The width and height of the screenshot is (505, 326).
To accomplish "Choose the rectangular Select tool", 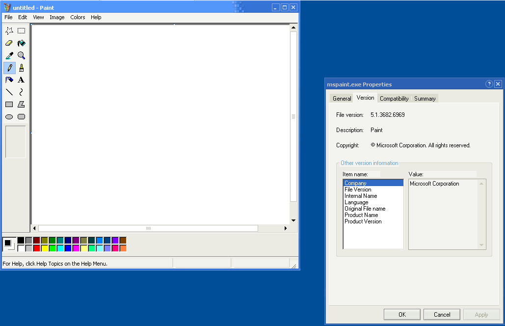I will [x=21, y=30].
